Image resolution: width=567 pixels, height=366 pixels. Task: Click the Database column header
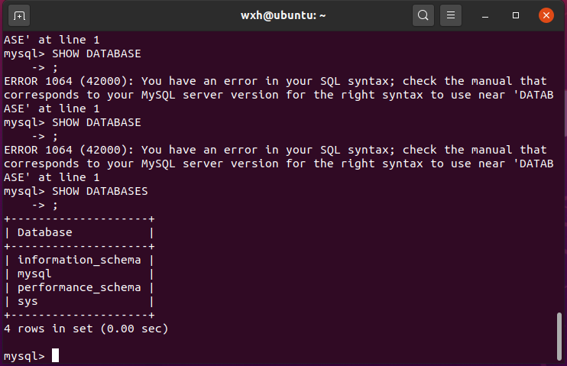(44, 232)
